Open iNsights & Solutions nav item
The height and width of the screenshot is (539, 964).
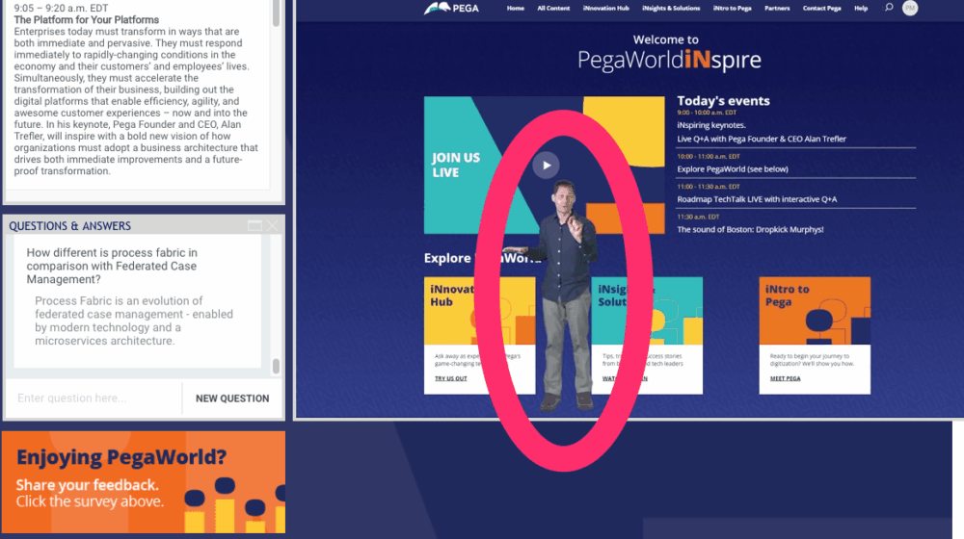[671, 9]
